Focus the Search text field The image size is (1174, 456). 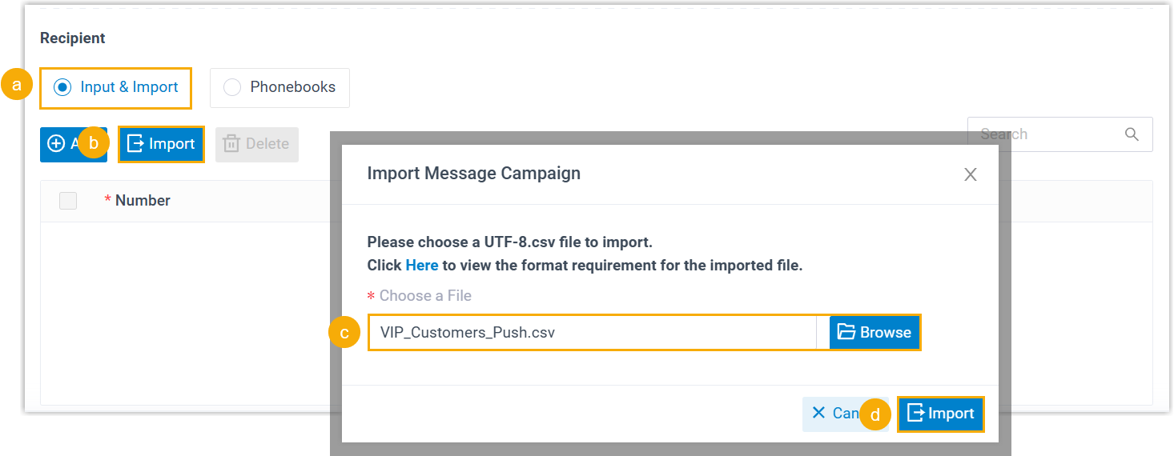click(x=1041, y=134)
